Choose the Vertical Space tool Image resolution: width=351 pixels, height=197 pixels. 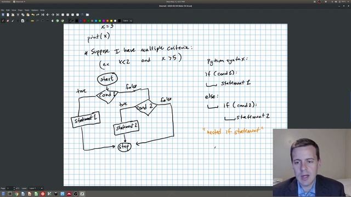(48, 21)
